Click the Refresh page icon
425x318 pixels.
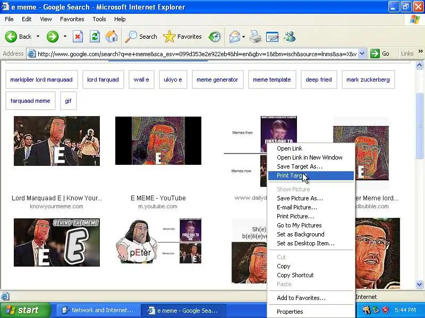[95, 37]
